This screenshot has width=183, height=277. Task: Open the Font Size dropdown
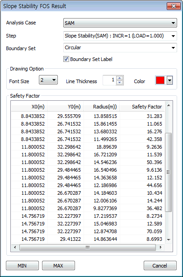click(x=48, y=80)
